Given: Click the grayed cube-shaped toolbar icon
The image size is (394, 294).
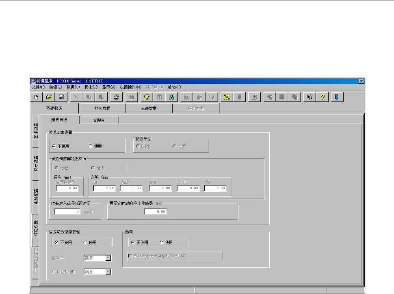Looking at the screenshot, I should click(212, 97).
